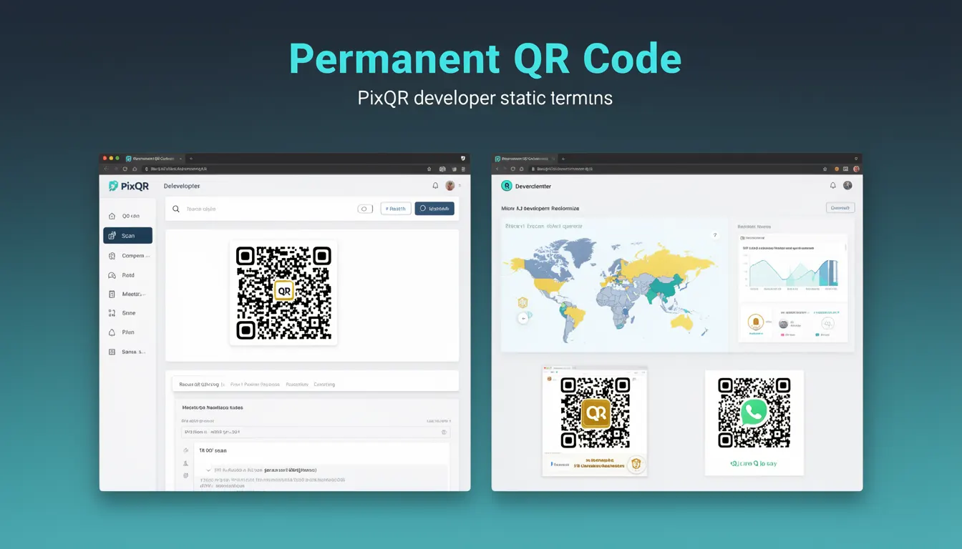Click the dark blue button right of Reatth
Screen dimensions: 962x549
click(434, 209)
